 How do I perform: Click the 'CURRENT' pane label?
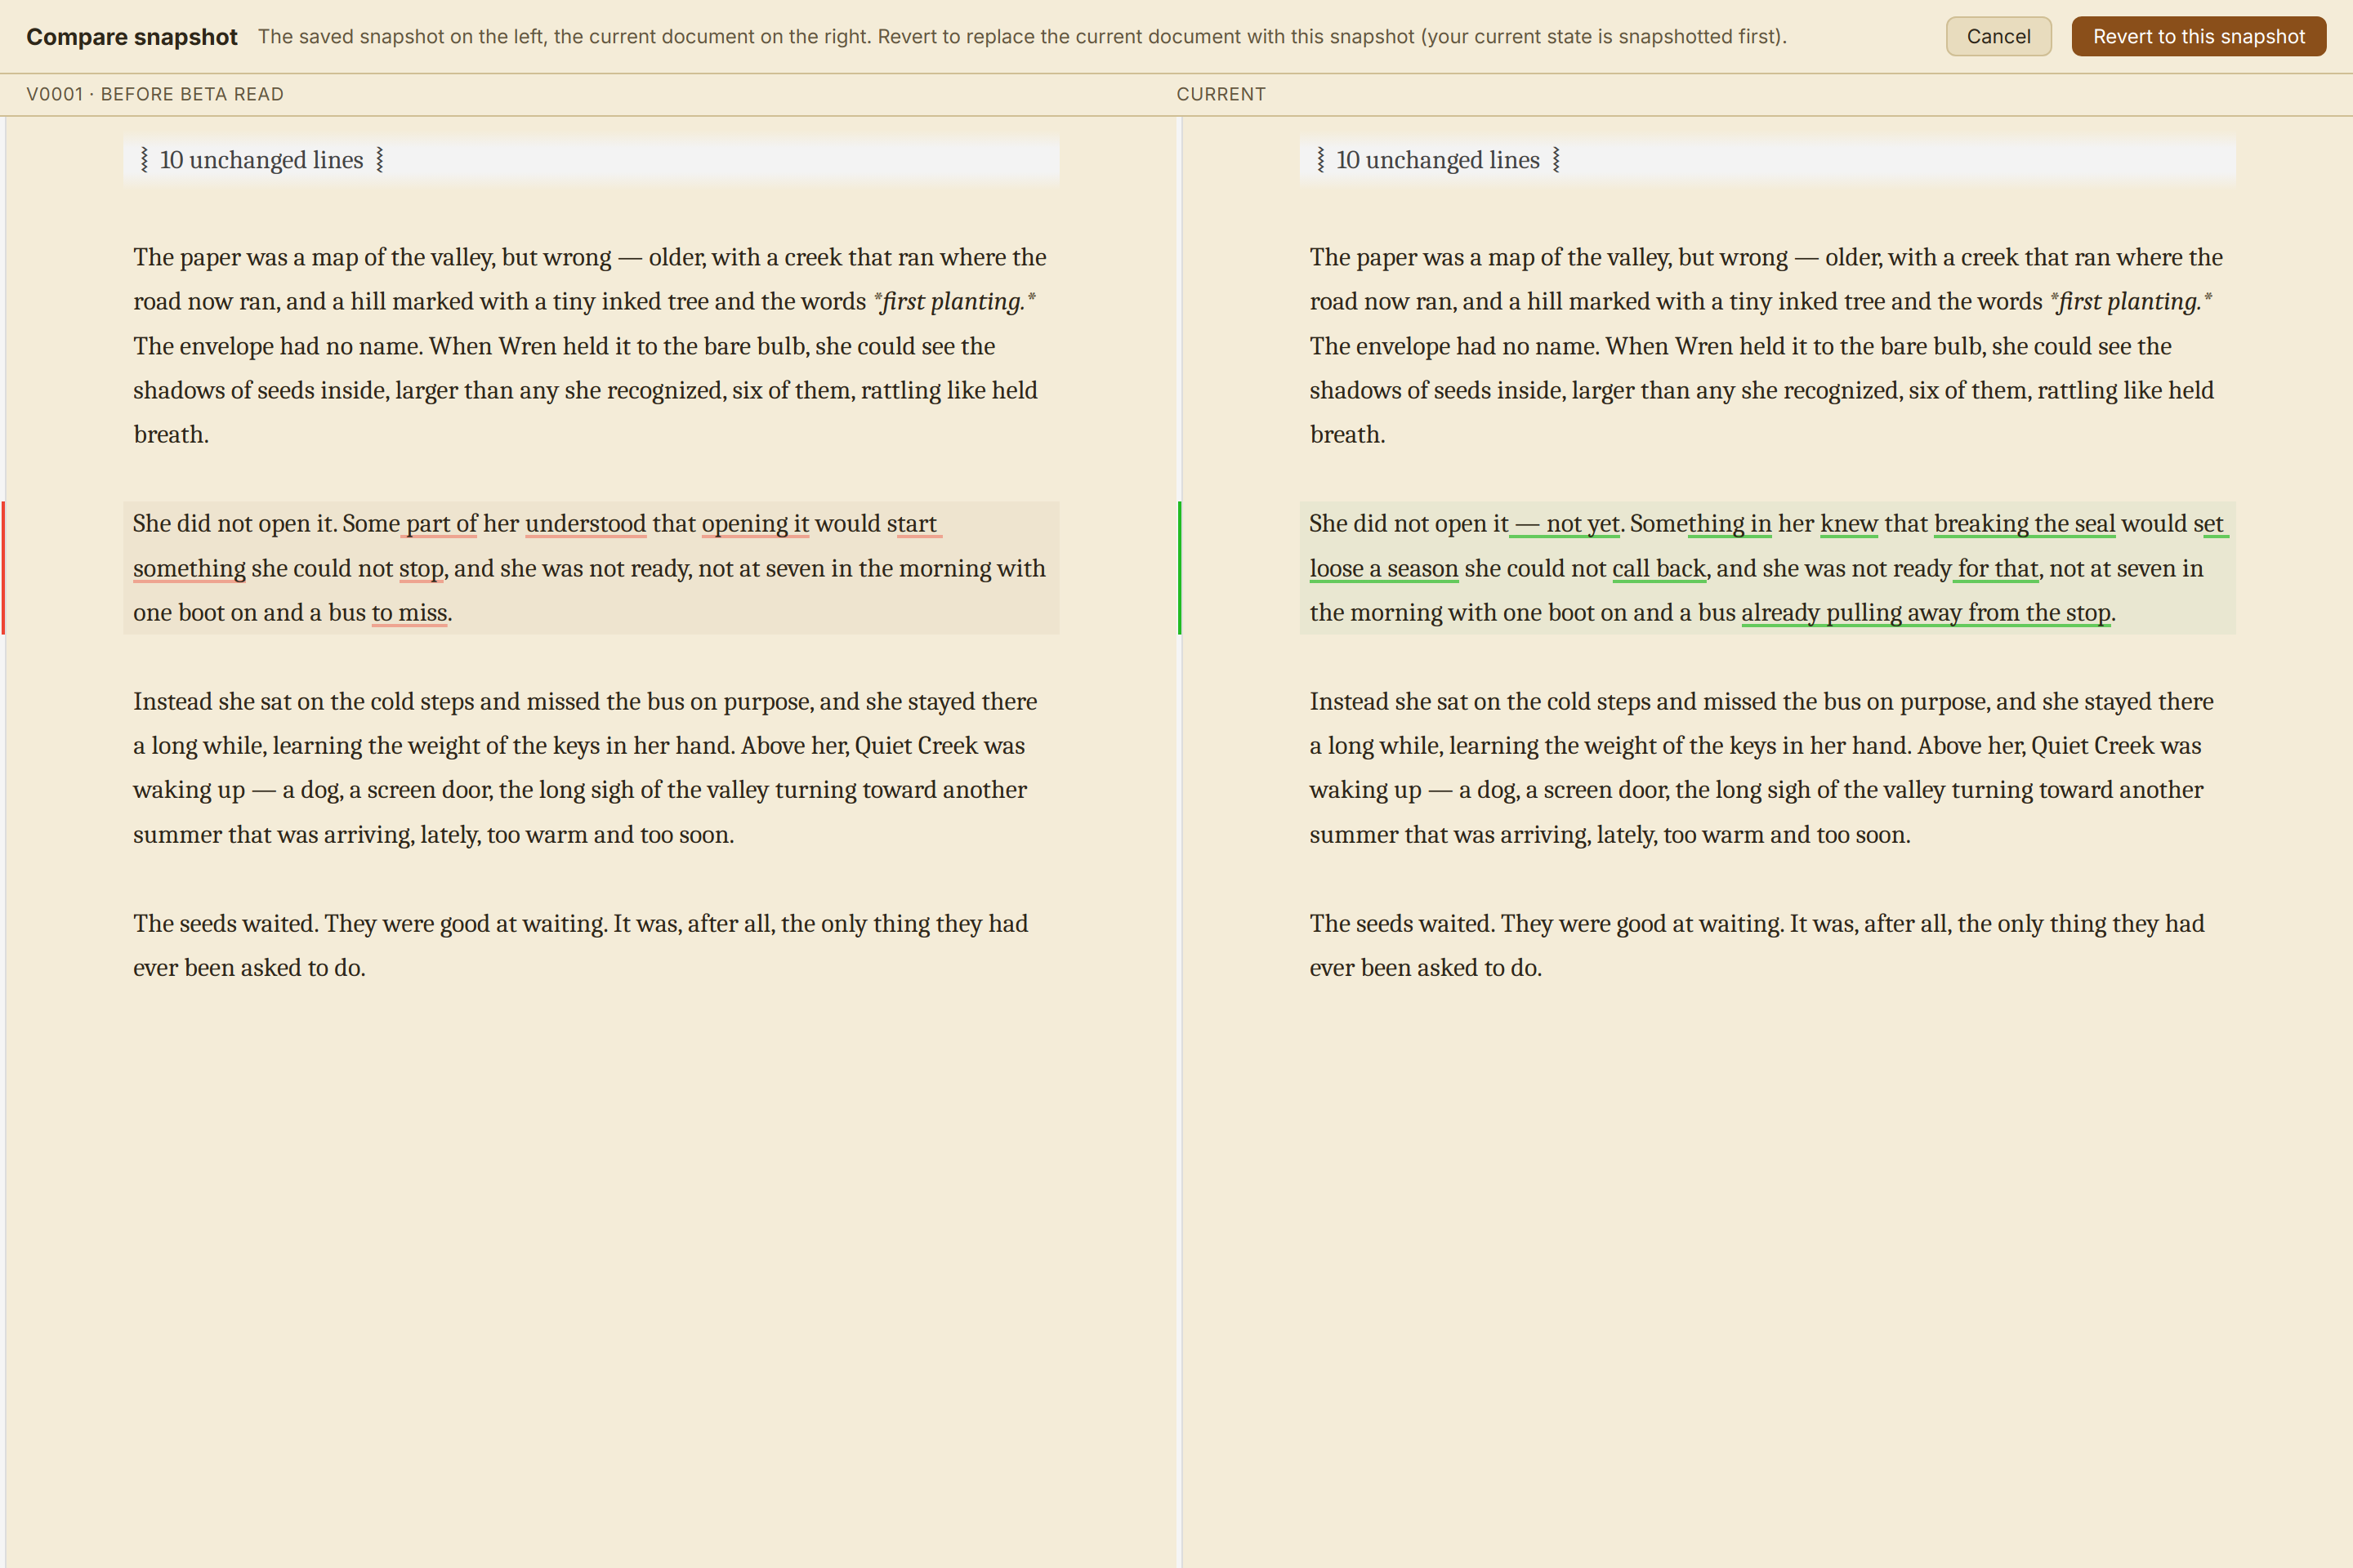point(1221,94)
